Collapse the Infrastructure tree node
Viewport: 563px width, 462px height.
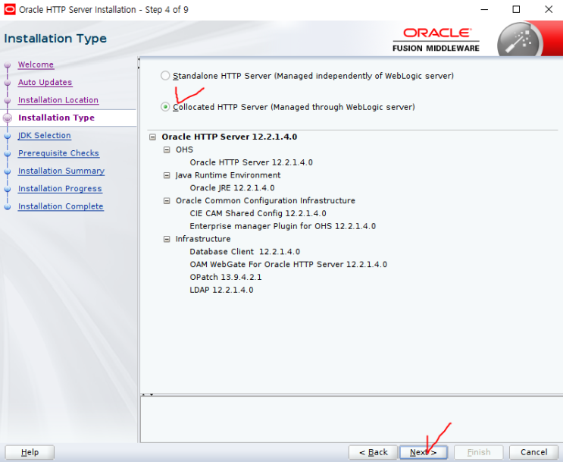[x=167, y=239]
